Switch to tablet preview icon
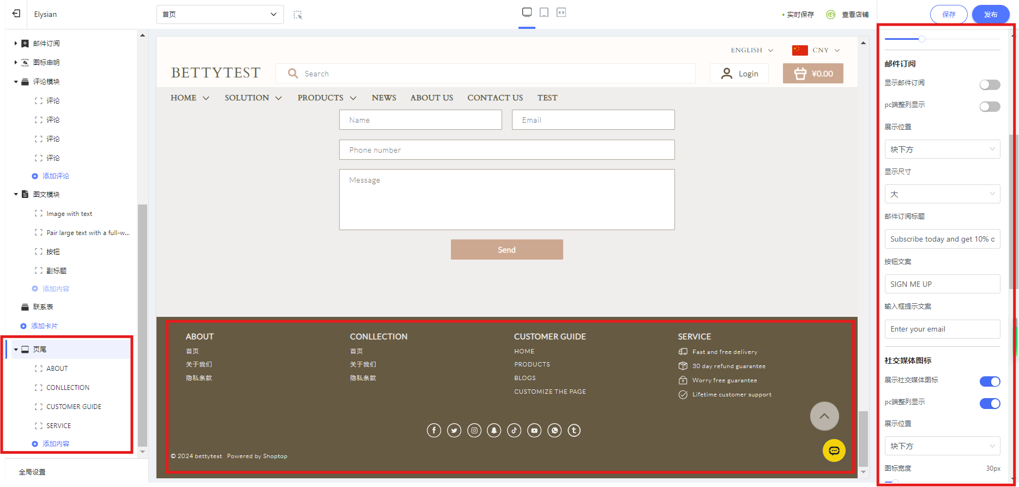The image size is (1019, 487). point(544,13)
